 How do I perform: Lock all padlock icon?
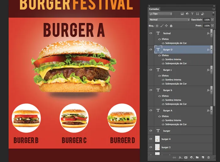[x=171, y=26]
